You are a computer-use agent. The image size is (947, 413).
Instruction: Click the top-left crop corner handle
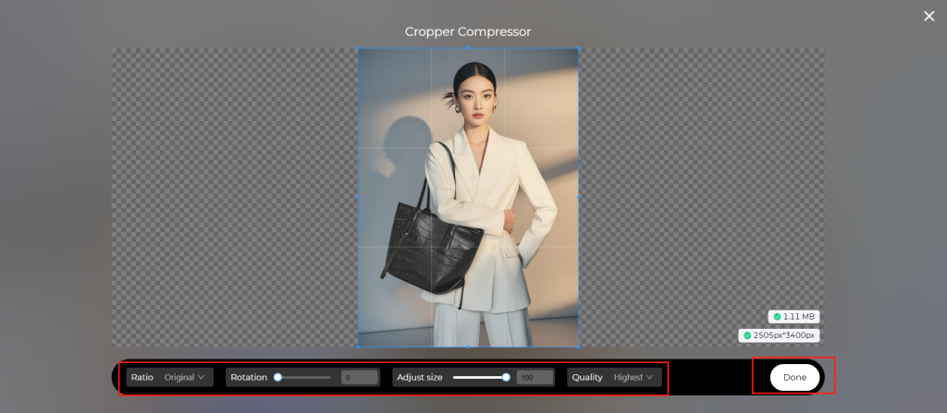coord(358,48)
